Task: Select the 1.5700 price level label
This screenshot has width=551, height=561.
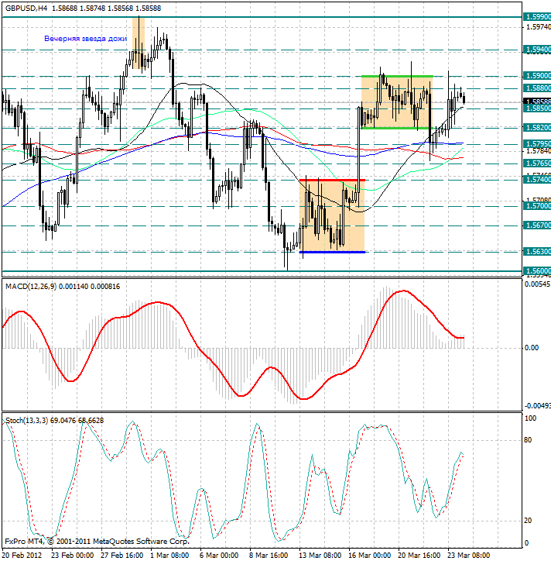Action: pos(537,206)
